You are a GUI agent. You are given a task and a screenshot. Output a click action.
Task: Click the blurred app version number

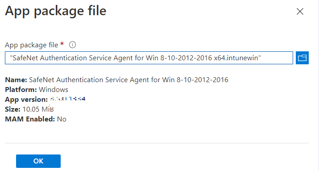pyautogui.click(x=68, y=99)
